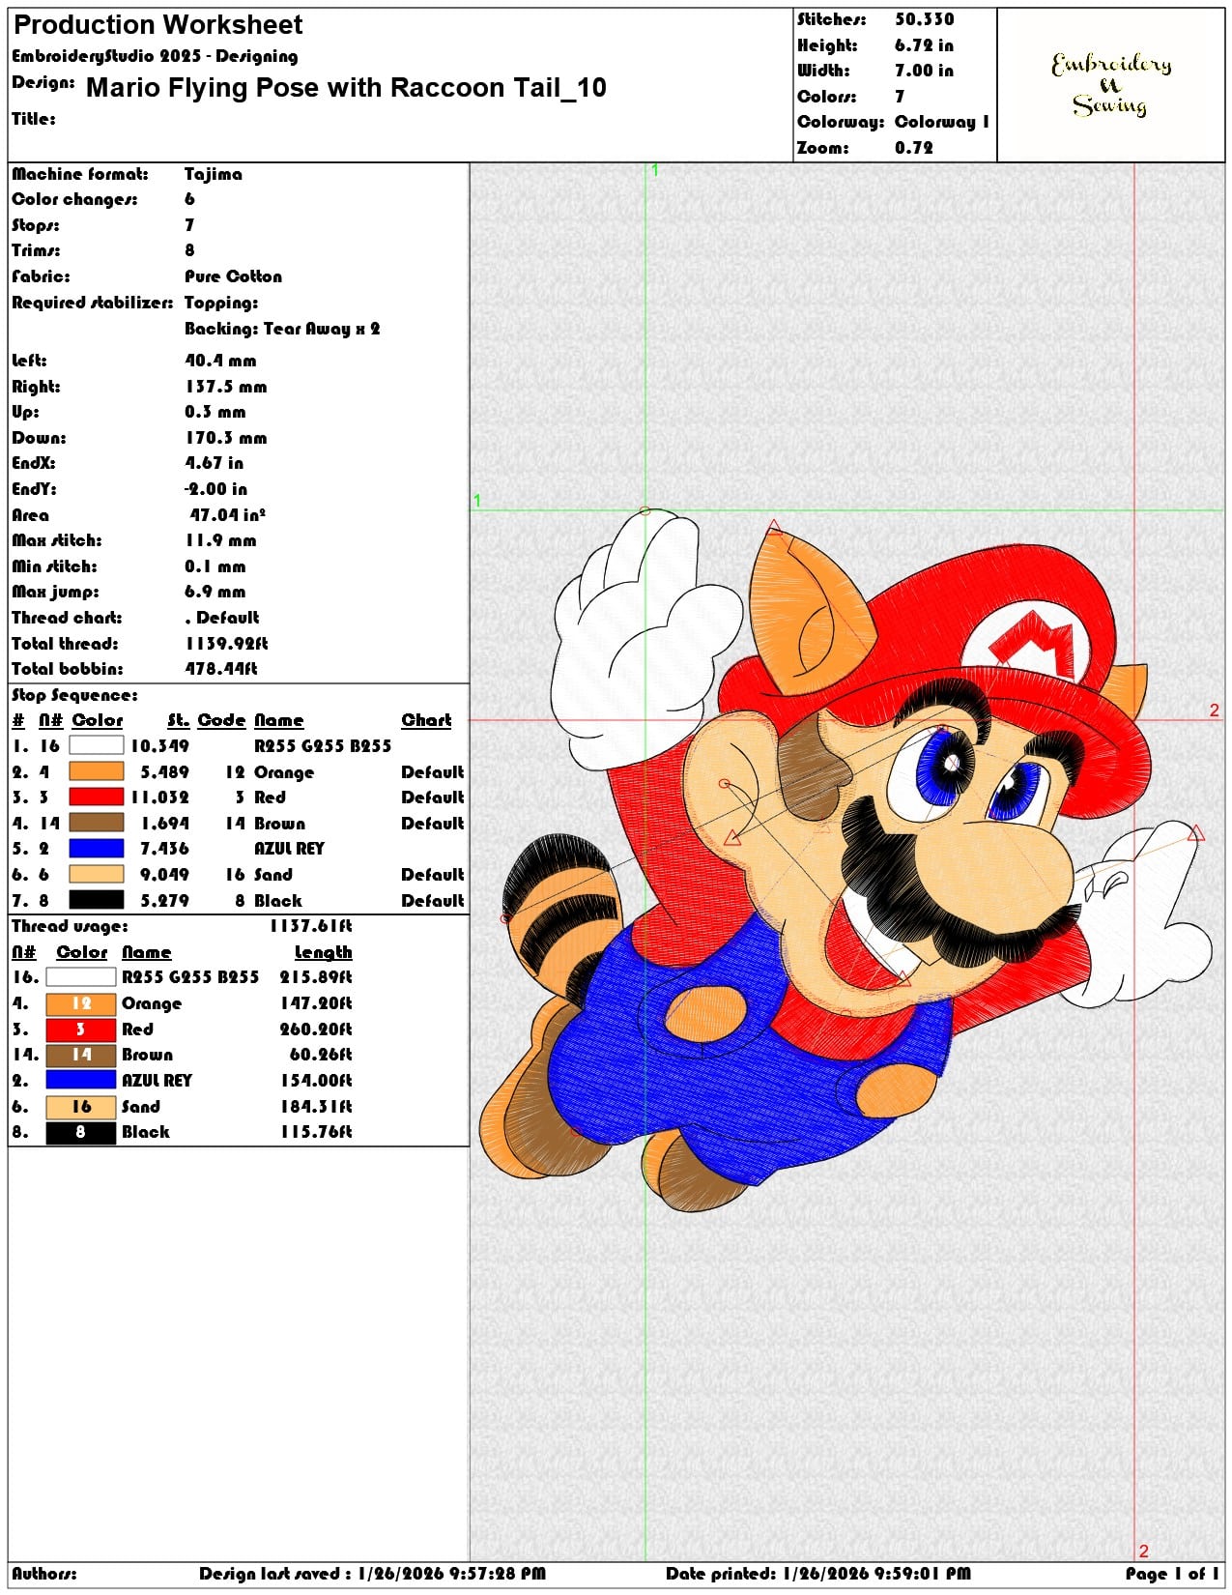Click the Fabric value Pure Cotton
The image size is (1232, 1595).
[233, 276]
